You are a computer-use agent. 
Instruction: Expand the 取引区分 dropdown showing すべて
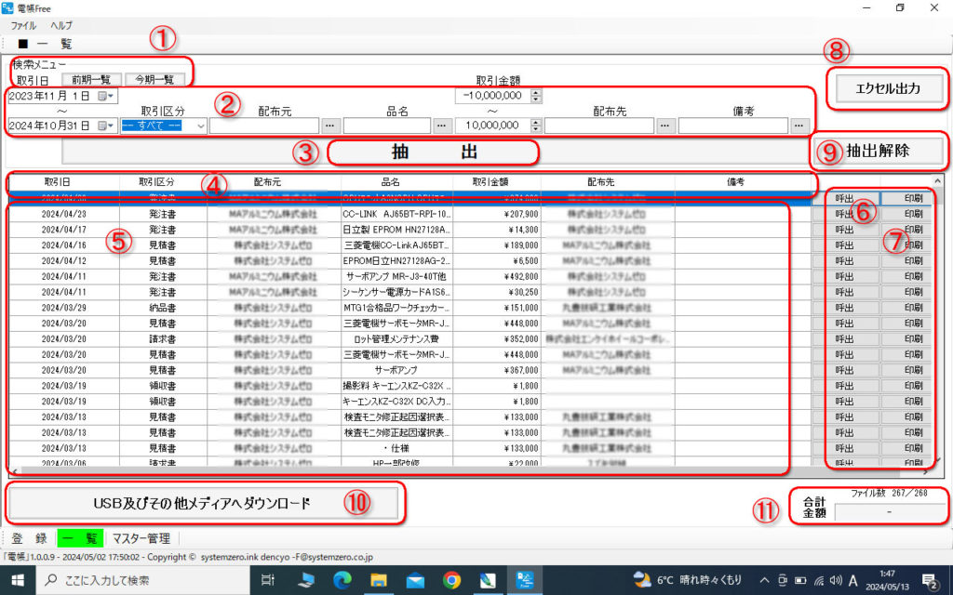(x=201, y=126)
